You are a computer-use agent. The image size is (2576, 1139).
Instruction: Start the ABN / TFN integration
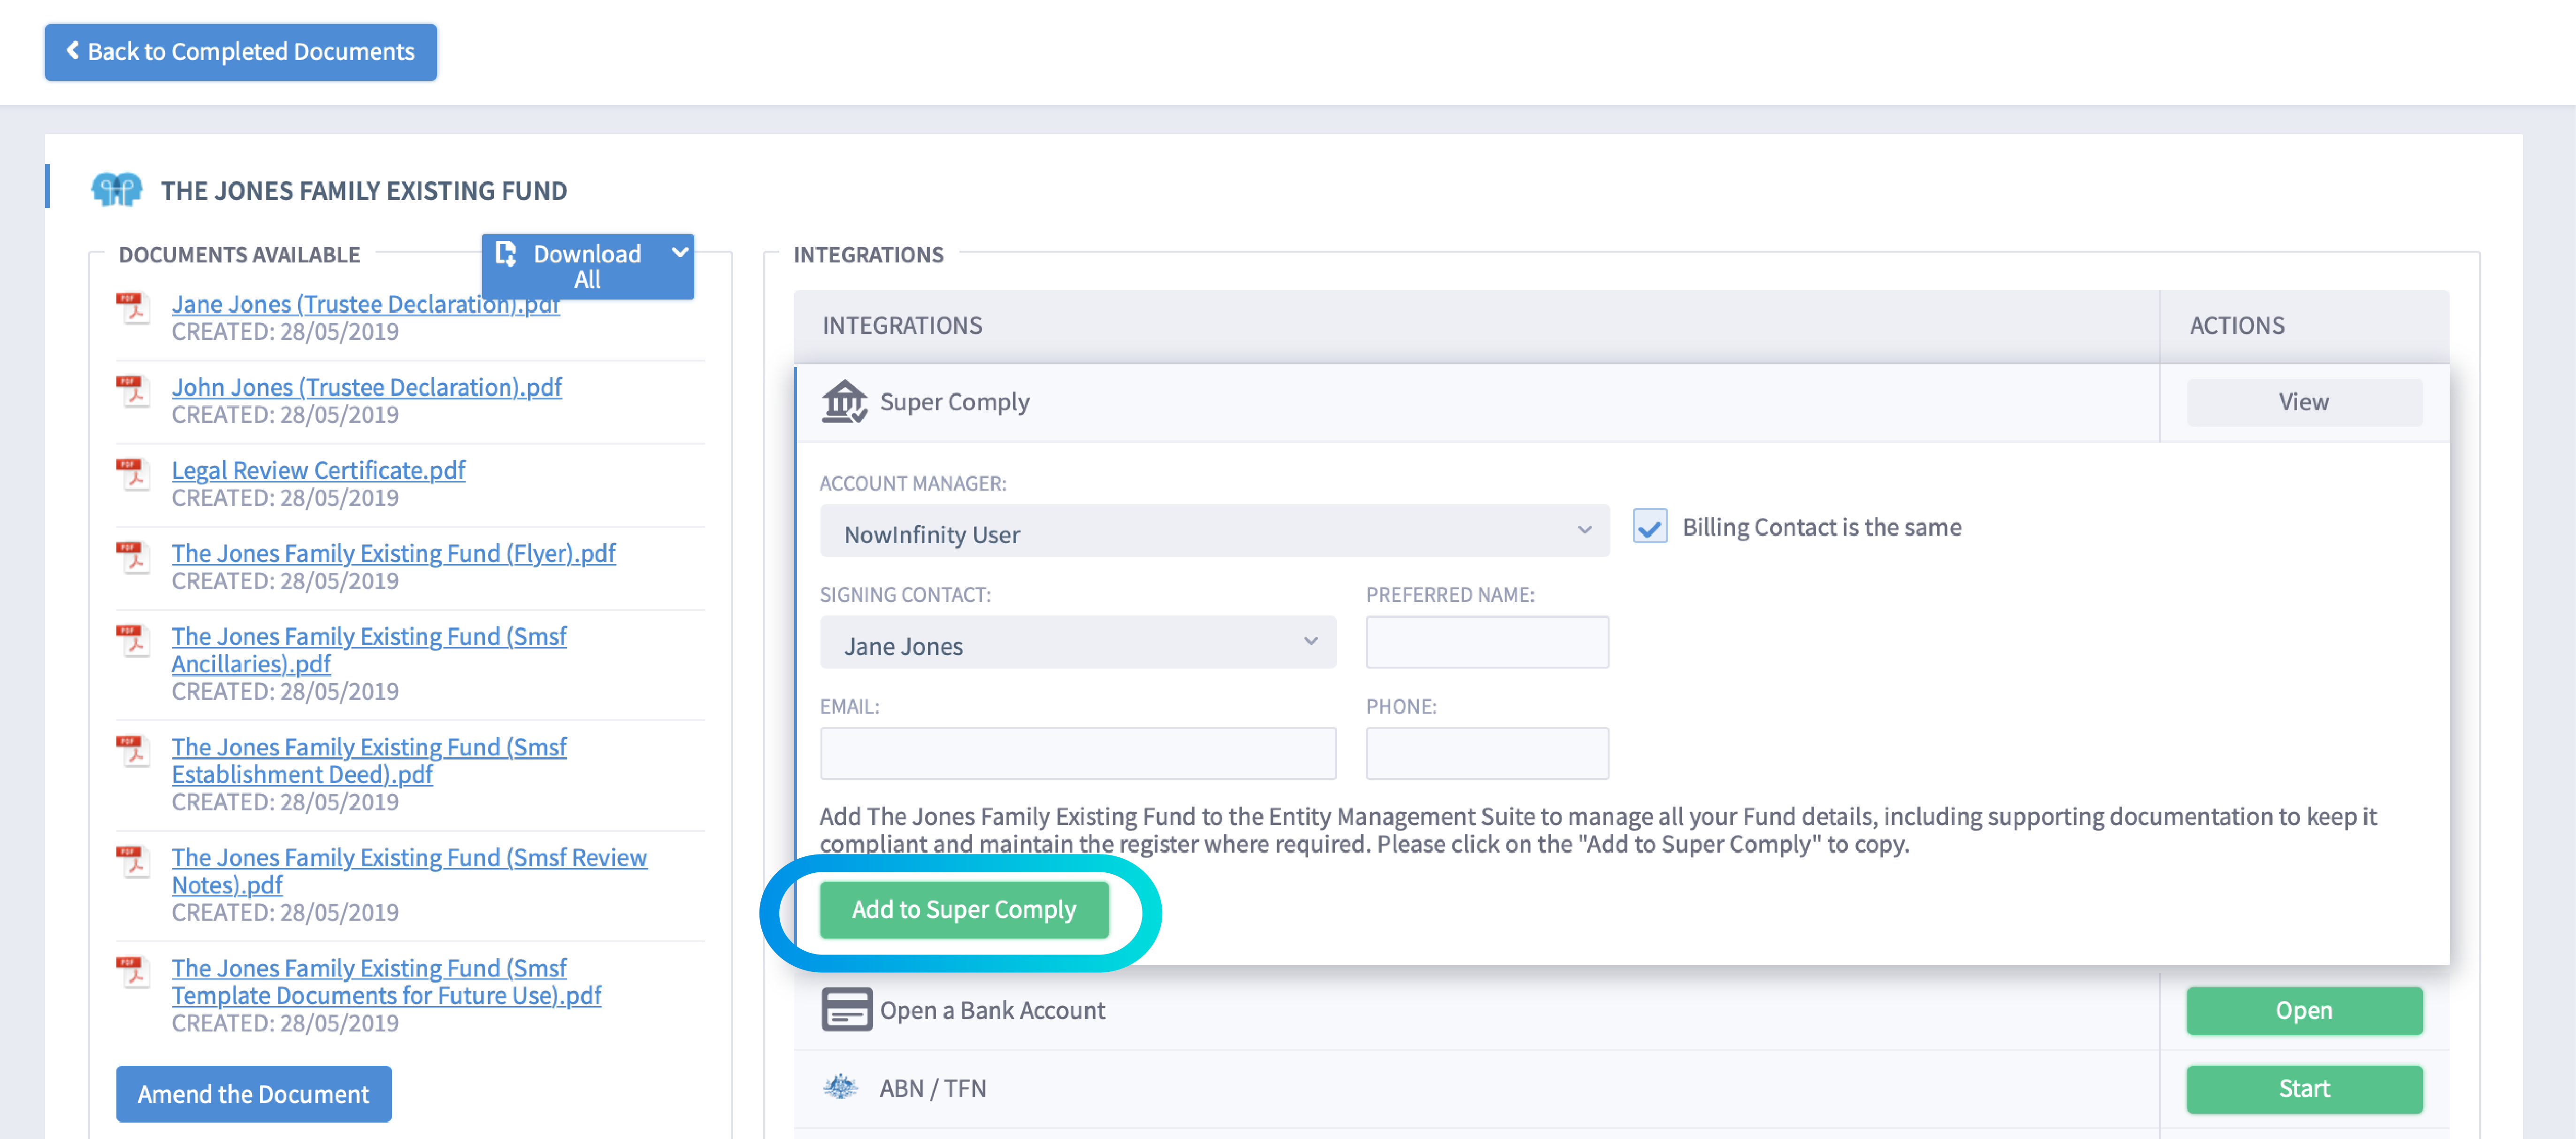pyautogui.click(x=2304, y=1089)
